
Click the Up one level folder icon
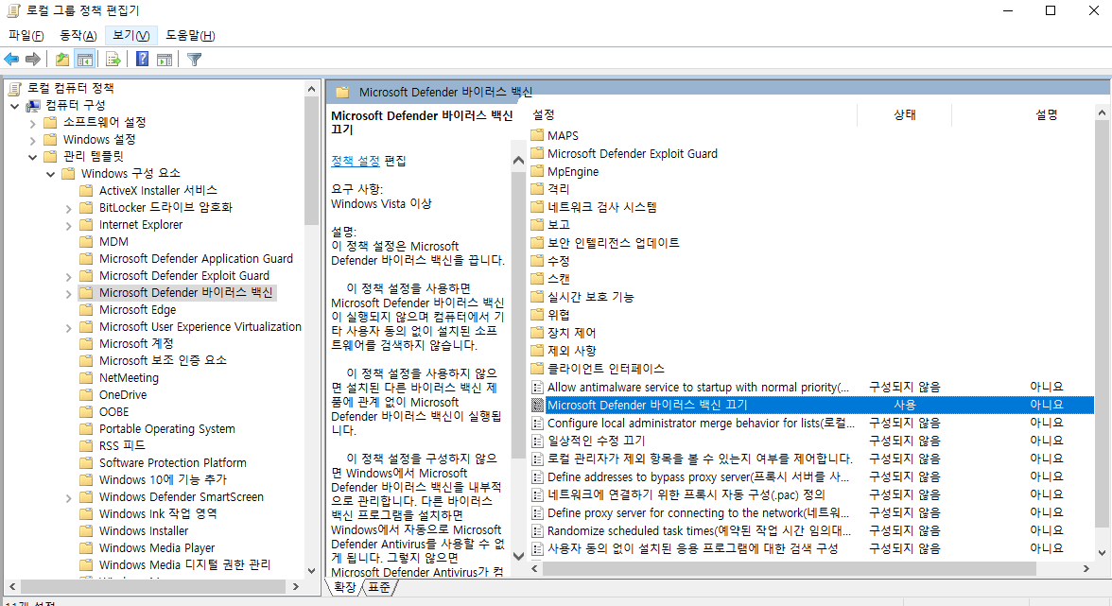coord(62,60)
